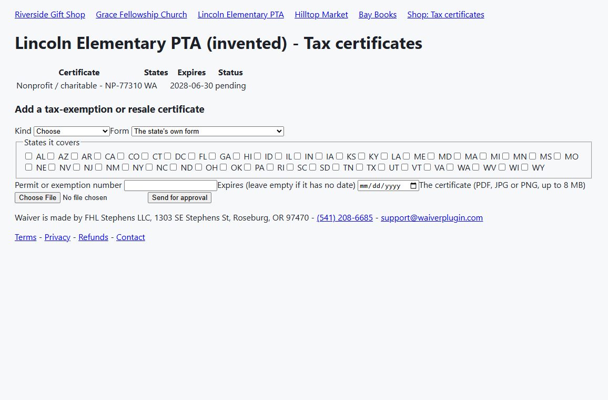The height and width of the screenshot is (400, 608).
Task: Check the SC state checkbox
Action: [x=290, y=167]
